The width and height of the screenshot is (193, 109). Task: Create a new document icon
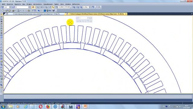point(3,11)
